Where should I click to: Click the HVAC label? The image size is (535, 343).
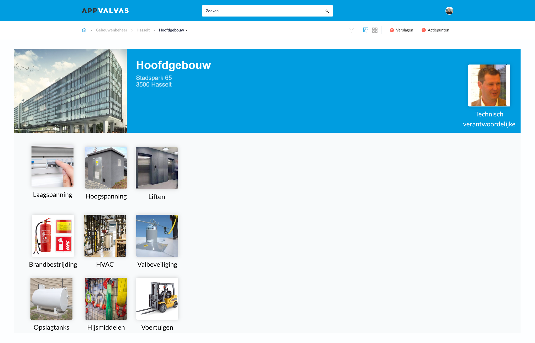pyautogui.click(x=105, y=265)
